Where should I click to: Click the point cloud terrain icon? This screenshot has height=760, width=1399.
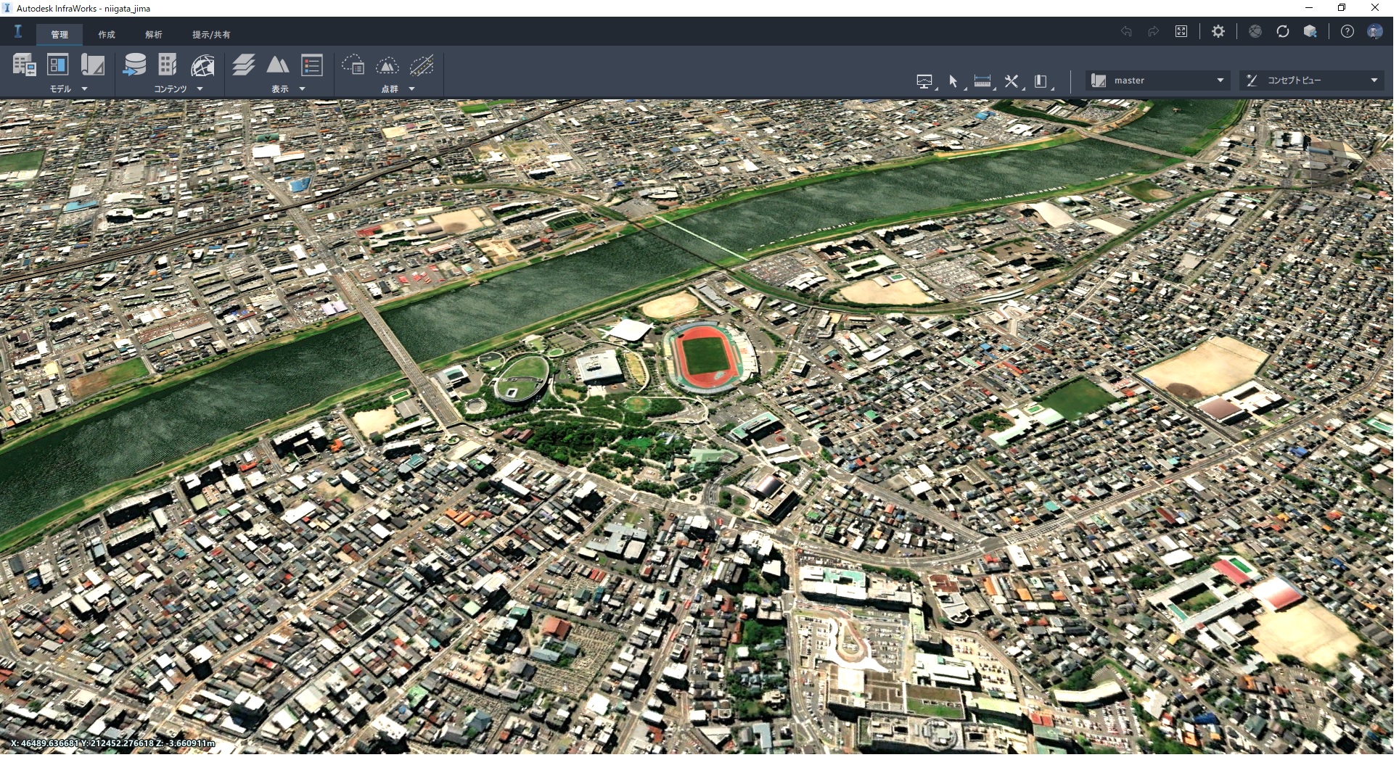[x=387, y=66]
